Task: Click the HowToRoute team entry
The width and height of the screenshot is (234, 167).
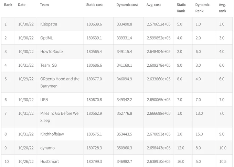Action: point(52,52)
